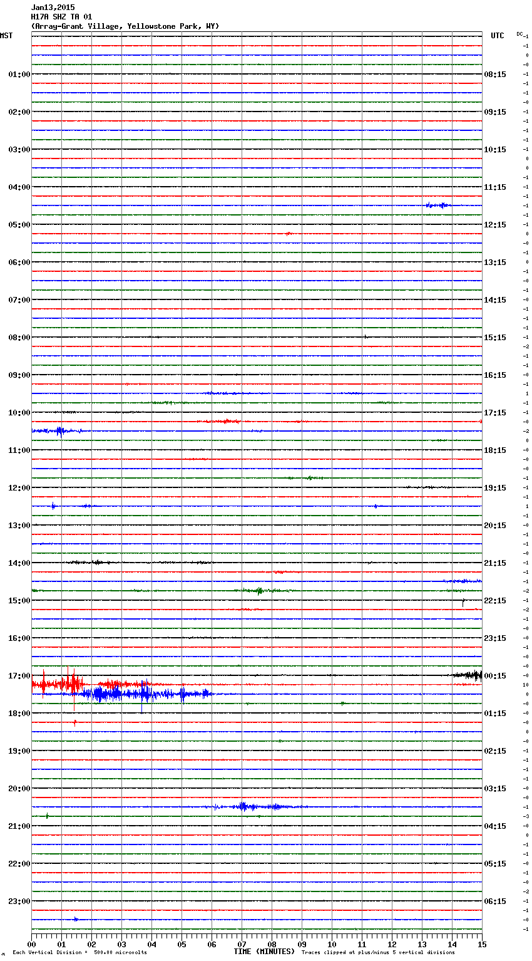
Task: Select the '01:00' MST time label
Action: tap(19, 75)
